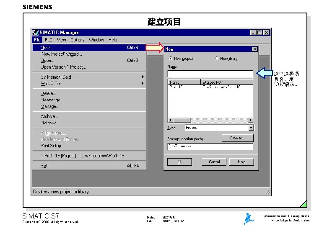Open the View menu
The image size is (327, 226).
(x=61, y=40)
